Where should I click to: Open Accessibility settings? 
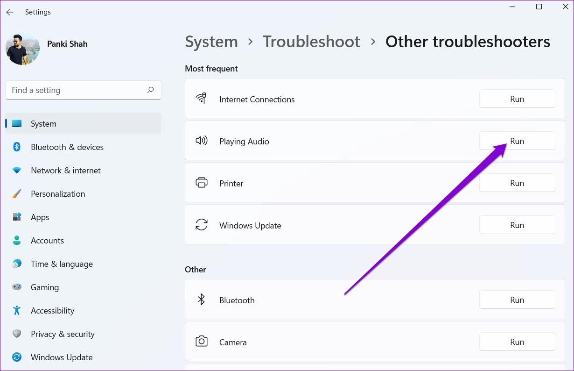(52, 311)
